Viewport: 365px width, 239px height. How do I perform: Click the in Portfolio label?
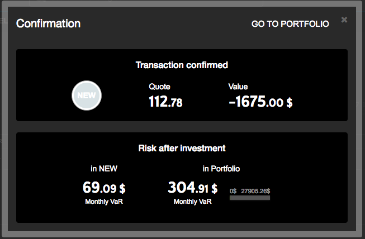221,168
